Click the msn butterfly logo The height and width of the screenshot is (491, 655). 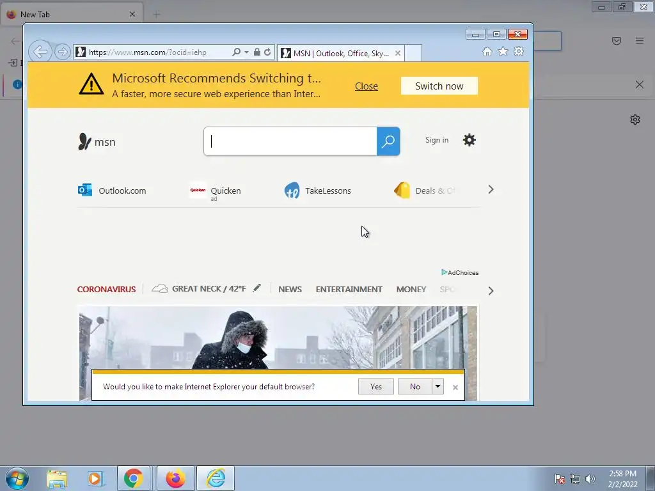97,142
